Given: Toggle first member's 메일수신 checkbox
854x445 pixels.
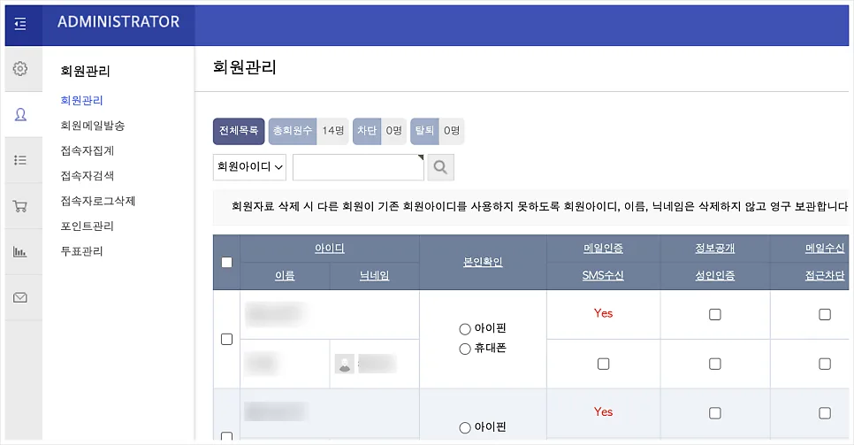Looking at the screenshot, I should tap(825, 315).
